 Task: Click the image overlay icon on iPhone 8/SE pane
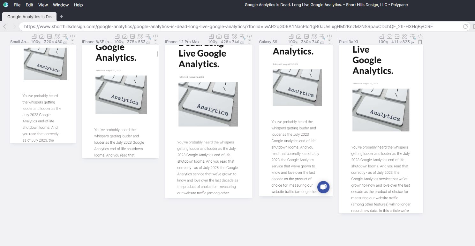coord(132,36)
